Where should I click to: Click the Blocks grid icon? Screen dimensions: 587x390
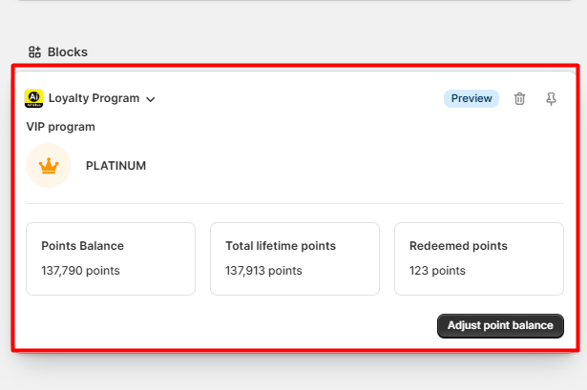(x=34, y=52)
